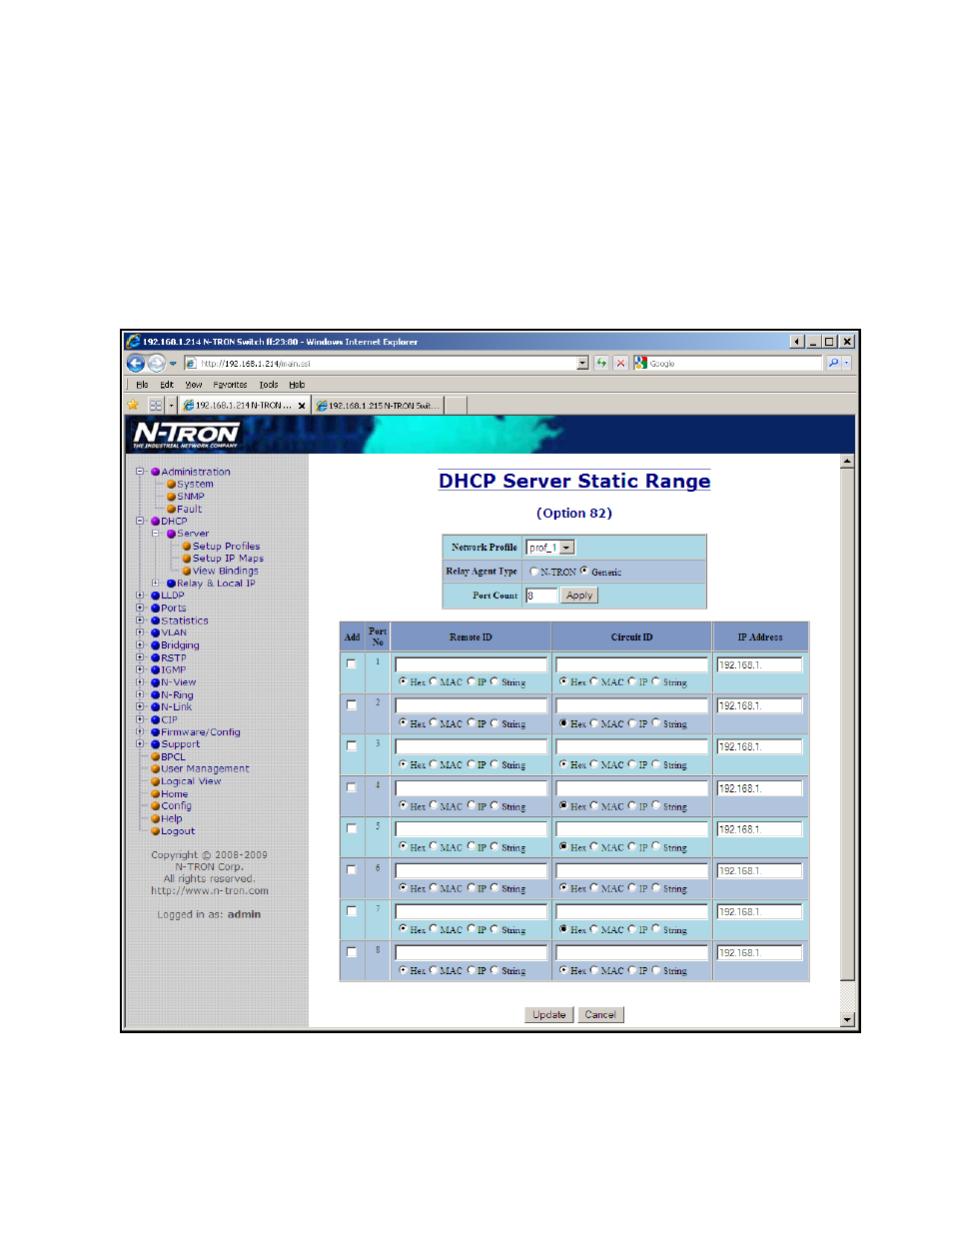953x1234 pixels.
Task: Click the Logical View bullet icon
Action: (x=156, y=781)
